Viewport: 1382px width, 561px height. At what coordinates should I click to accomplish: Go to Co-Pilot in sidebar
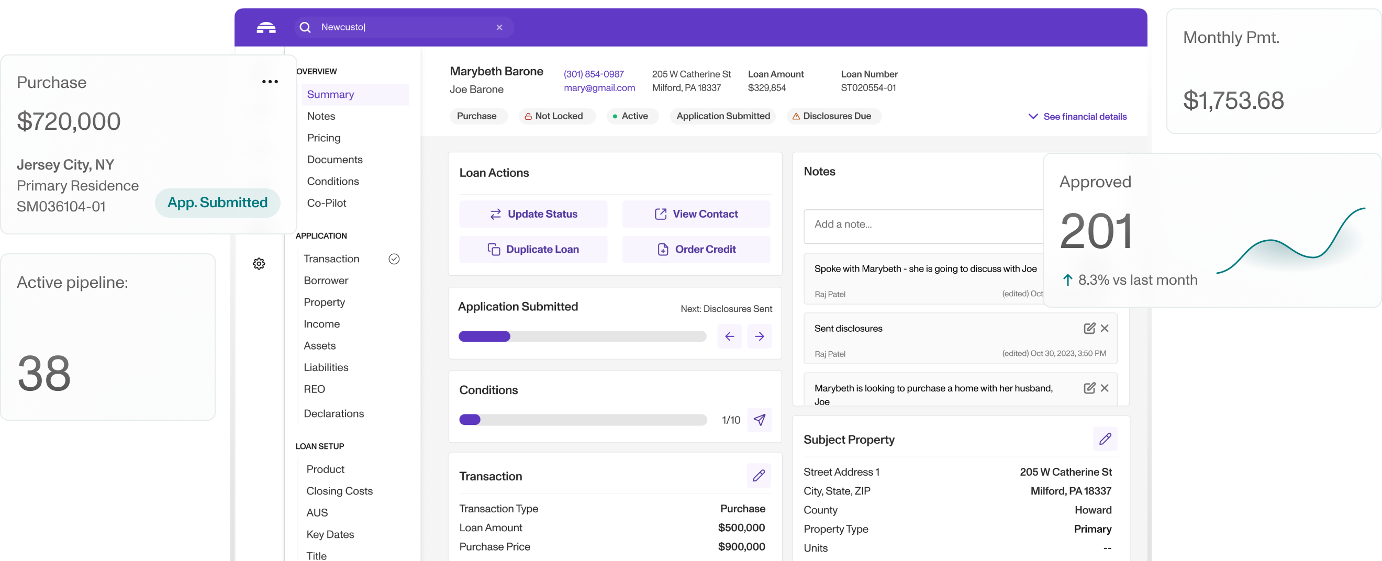pyautogui.click(x=326, y=203)
